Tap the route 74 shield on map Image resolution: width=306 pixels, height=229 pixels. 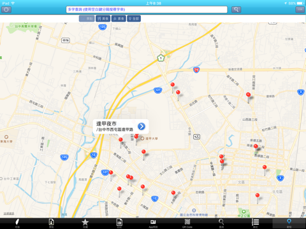[x=196, y=70]
